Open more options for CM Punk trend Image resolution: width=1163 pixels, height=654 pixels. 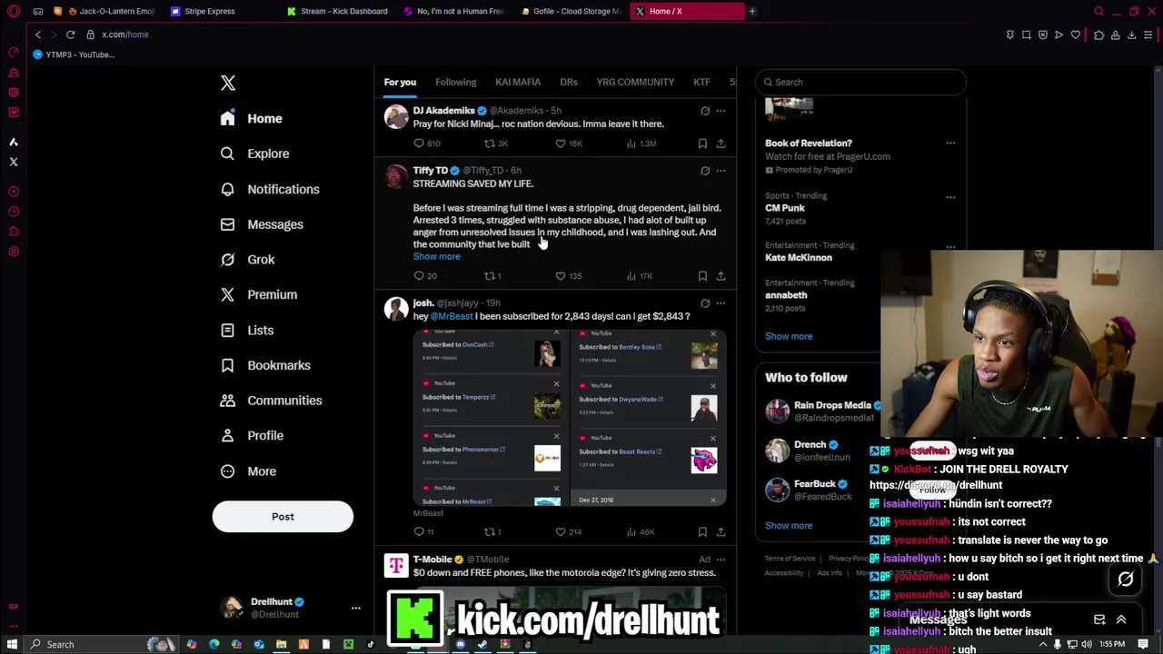pos(950,197)
